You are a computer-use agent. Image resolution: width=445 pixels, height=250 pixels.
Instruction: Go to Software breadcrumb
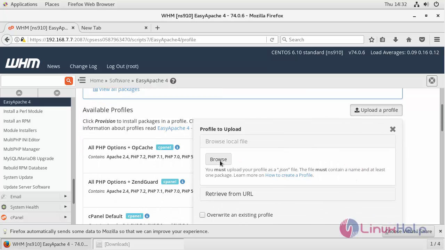pyautogui.click(x=120, y=81)
